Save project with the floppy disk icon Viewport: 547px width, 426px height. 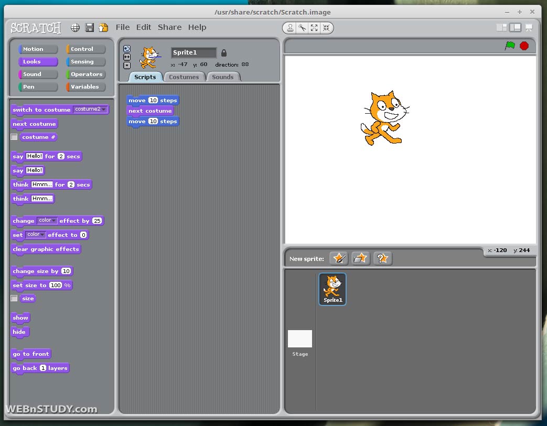pos(90,28)
